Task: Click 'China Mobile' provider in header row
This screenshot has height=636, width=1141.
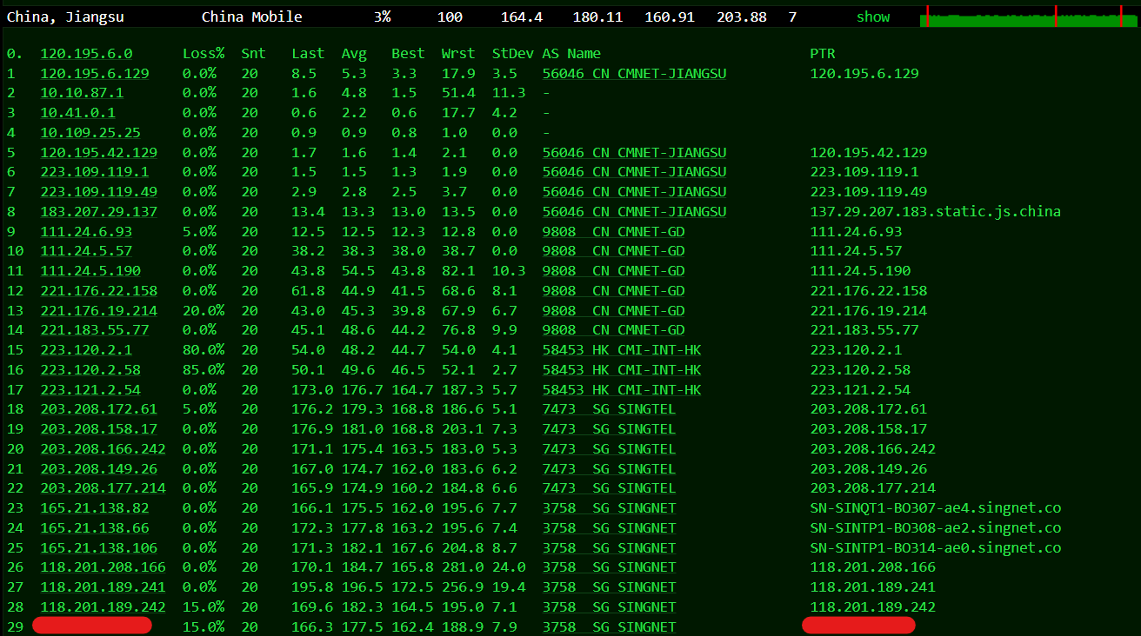Action: [252, 17]
